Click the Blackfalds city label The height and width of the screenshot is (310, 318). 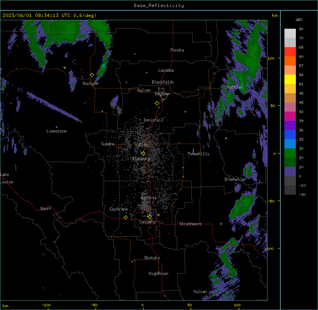tap(163, 82)
